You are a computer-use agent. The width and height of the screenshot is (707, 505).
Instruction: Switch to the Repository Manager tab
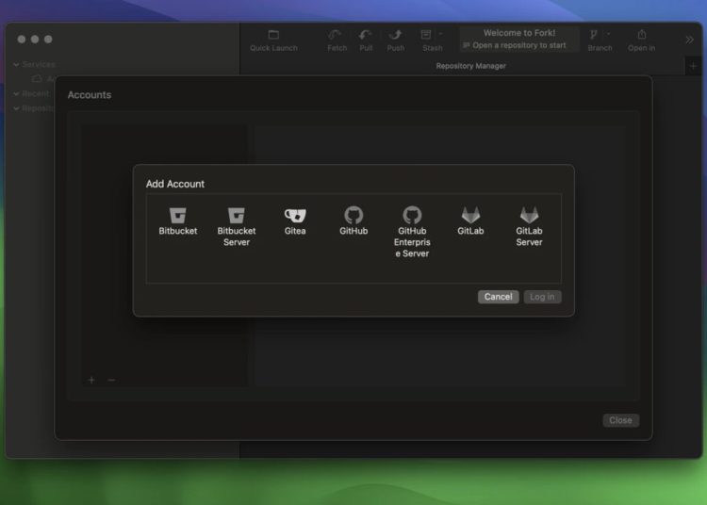pyautogui.click(x=470, y=66)
